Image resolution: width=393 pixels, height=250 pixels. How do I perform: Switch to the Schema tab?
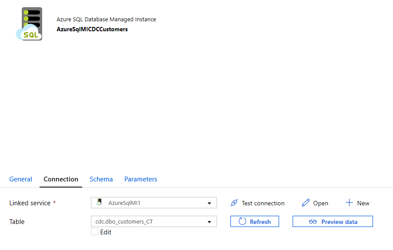point(101,179)
